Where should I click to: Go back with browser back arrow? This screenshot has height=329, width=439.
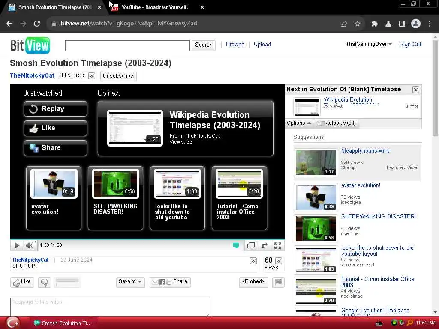click(x=9, y=24)
